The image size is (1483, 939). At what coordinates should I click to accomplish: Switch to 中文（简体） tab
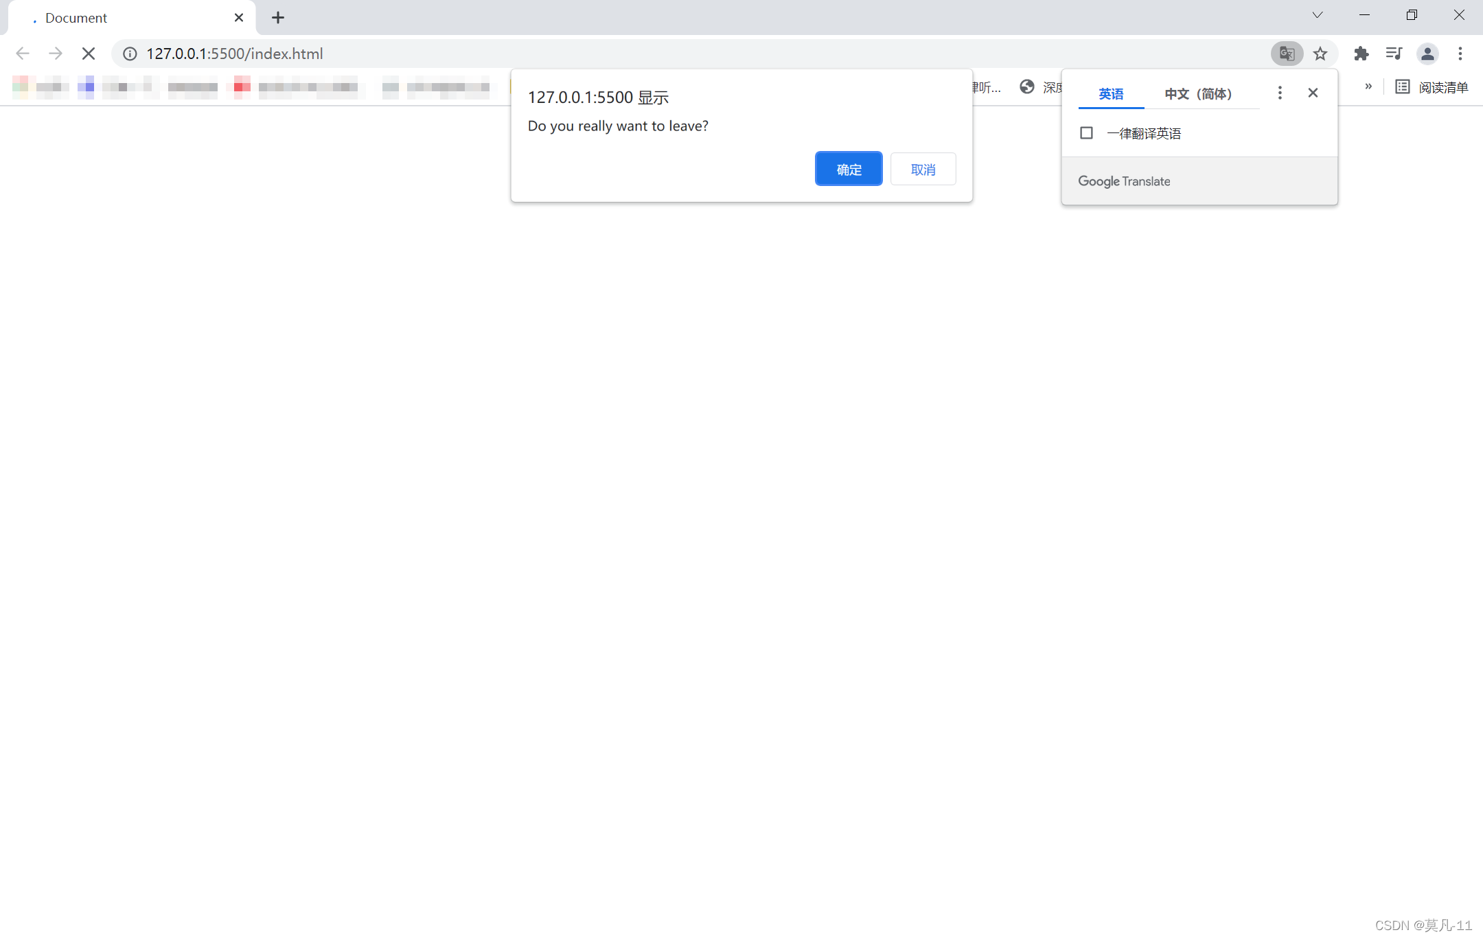[1198, 93]
